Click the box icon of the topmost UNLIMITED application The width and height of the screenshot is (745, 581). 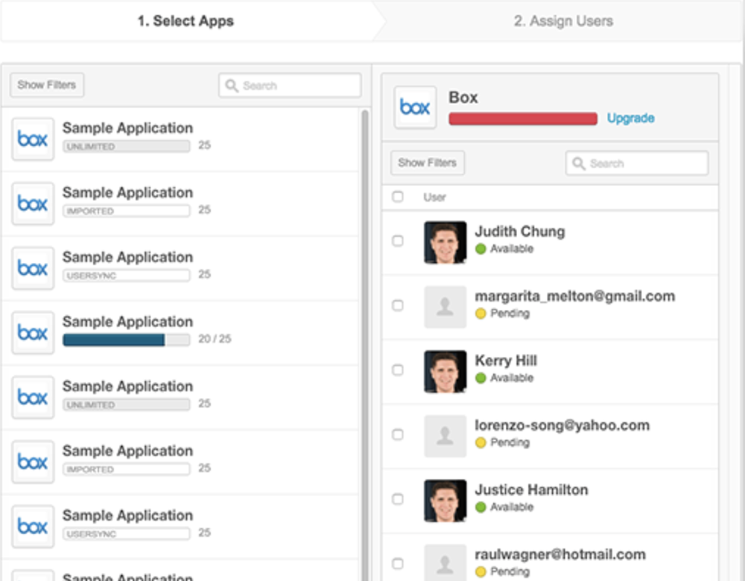tap(33, 139)
